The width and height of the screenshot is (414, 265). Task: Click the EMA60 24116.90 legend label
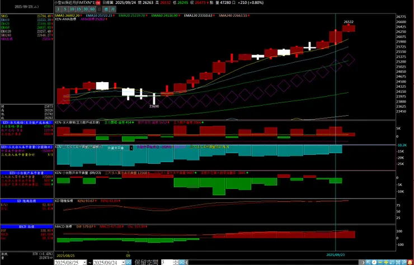pos(164,16)
